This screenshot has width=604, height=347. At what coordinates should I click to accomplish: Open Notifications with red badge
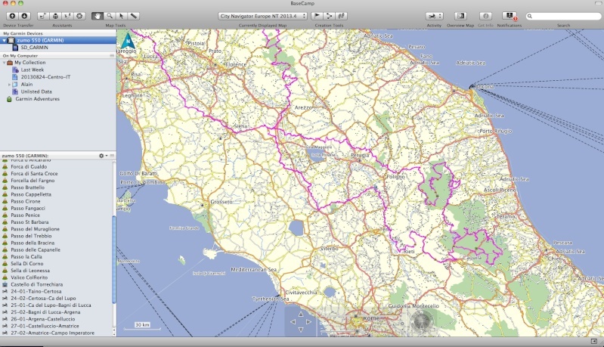[510, 16]
